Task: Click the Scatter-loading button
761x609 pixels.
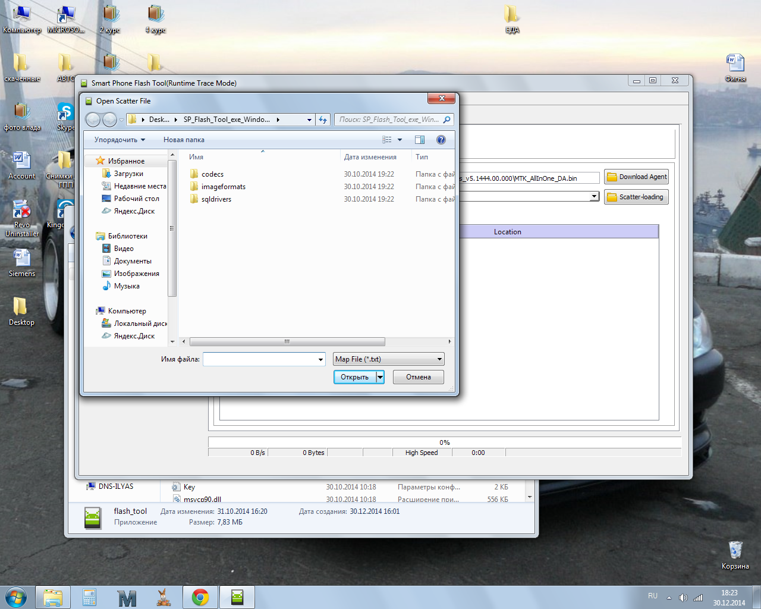Action: [x=636, y=197]
